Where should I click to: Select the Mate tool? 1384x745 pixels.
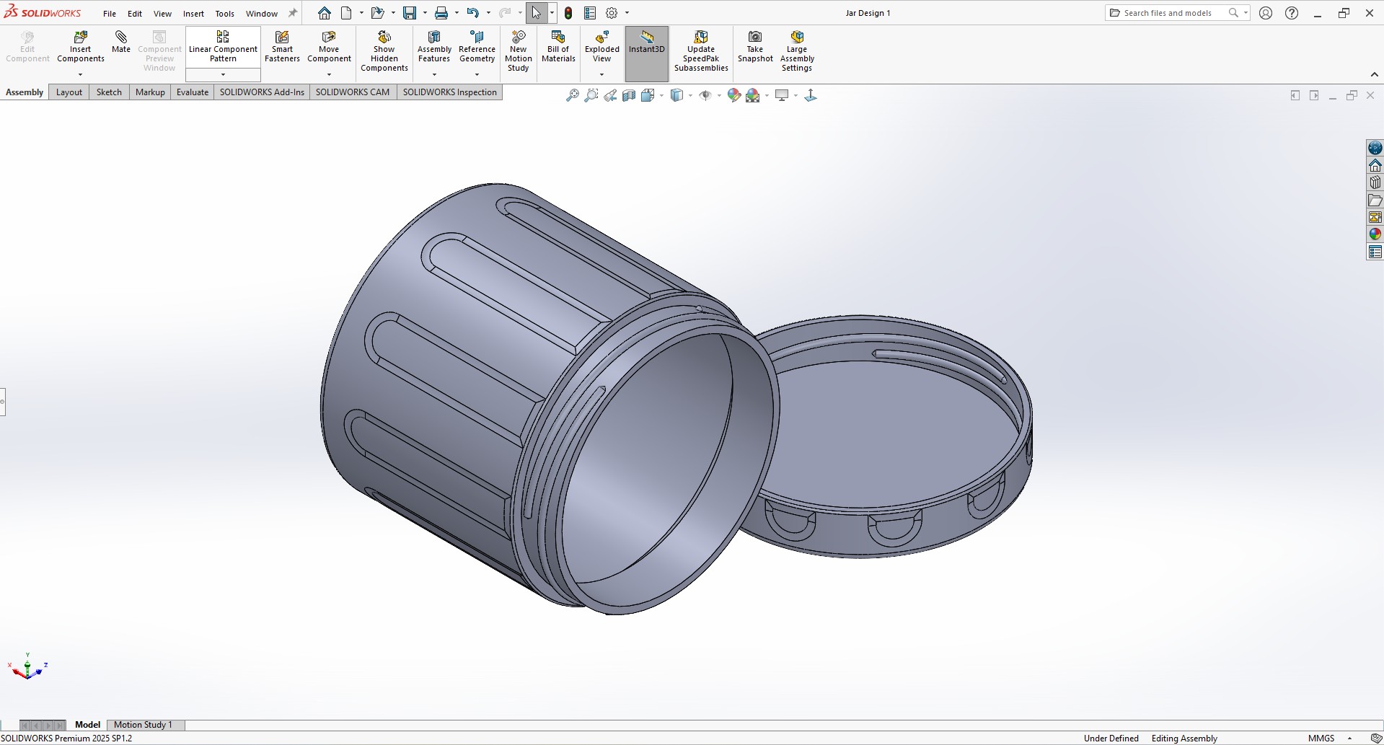[121, 42]
